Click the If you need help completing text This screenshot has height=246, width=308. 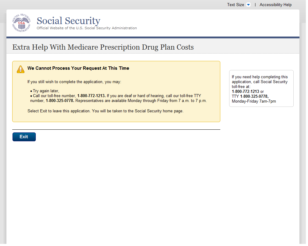(x=260, y=77)
